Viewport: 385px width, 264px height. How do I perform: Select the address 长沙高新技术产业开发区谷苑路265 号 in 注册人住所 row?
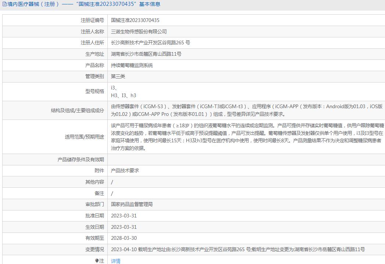pyautogui.click(x=150, y=43)
